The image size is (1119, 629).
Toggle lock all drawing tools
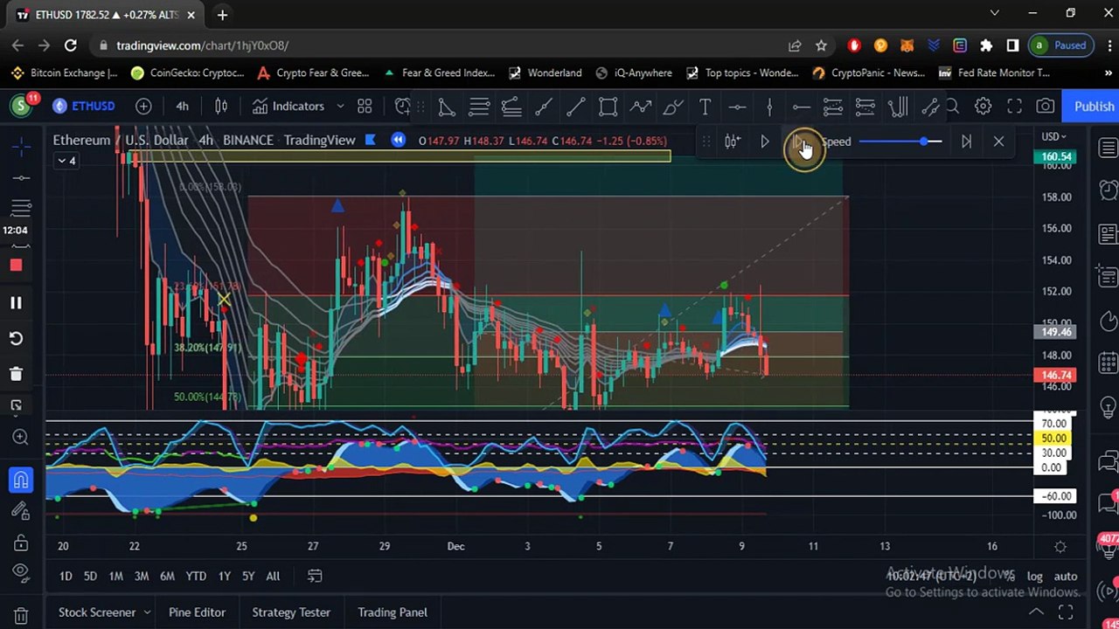point(21,543)
